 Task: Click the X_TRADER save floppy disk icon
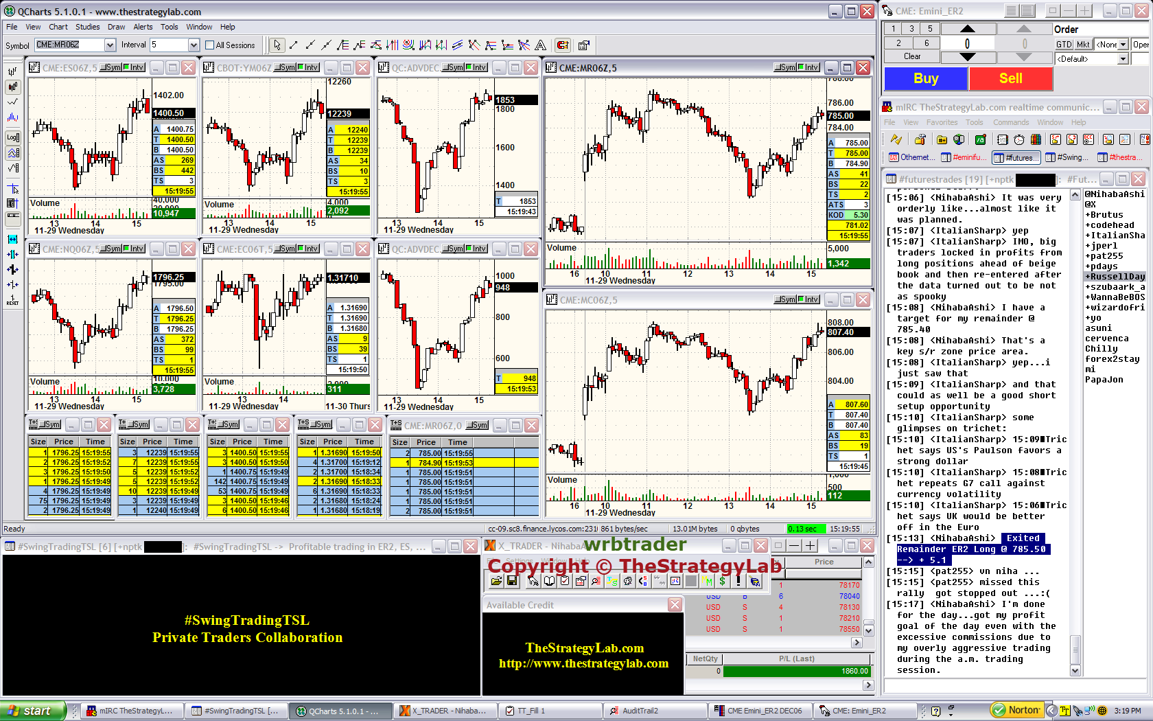click(x=511, y=581)
